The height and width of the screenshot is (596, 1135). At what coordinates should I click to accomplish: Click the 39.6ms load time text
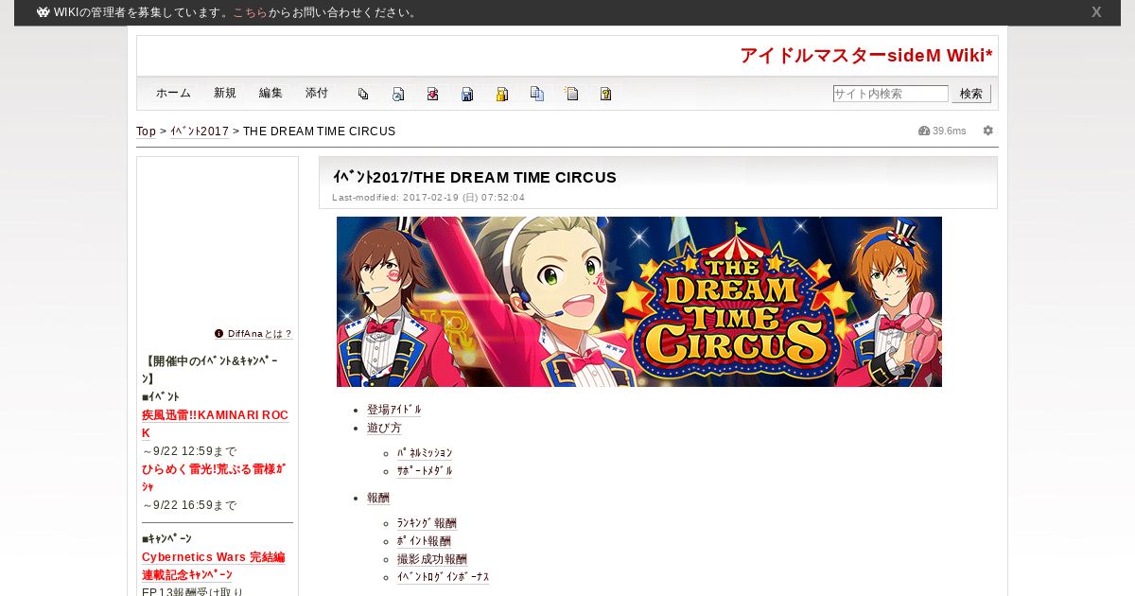[950, 131]
